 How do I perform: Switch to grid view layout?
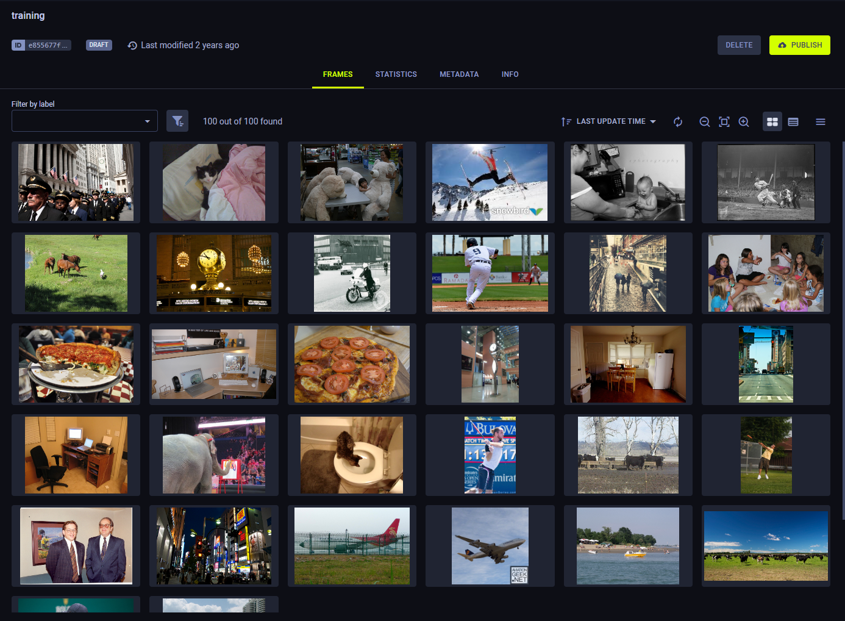pyautogui.click(x=772, y=121)
